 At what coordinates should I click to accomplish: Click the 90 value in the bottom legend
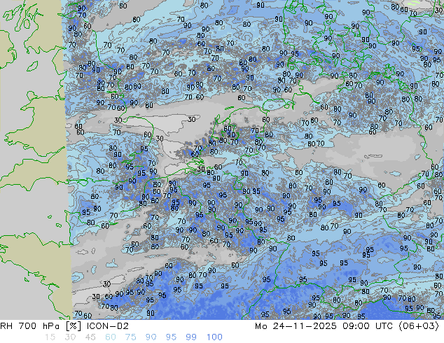(x=151, y=337)
